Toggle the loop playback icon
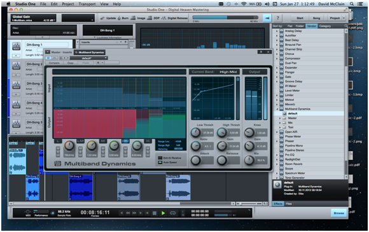 click(x=173, y=213)
